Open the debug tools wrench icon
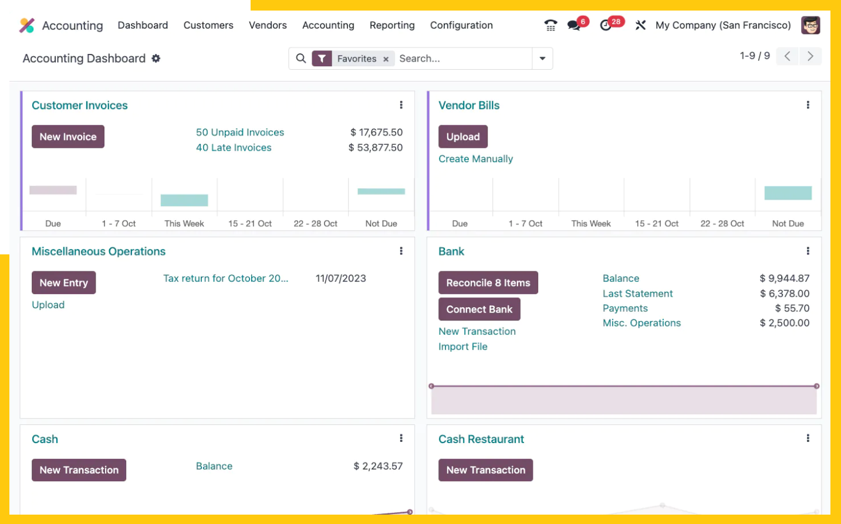 point(640,25)
